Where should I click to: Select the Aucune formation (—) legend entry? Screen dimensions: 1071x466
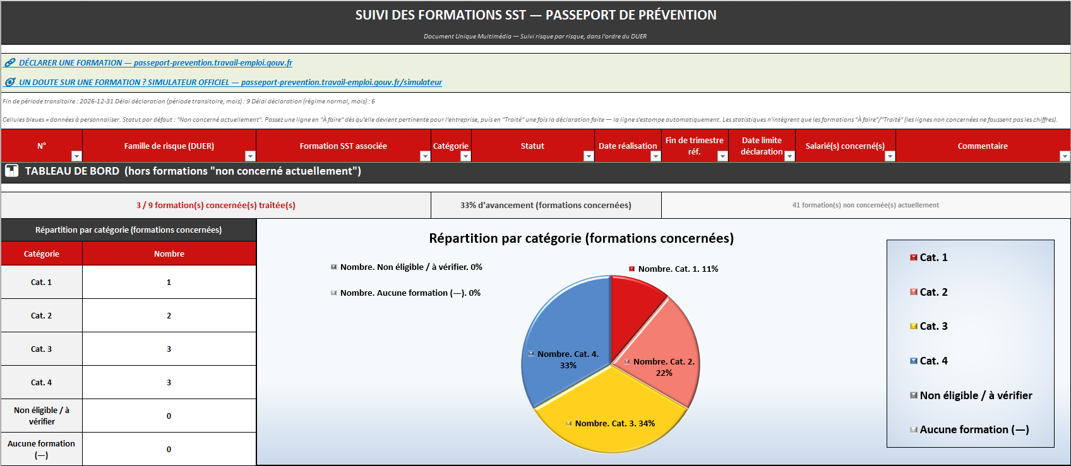[969, 429]
